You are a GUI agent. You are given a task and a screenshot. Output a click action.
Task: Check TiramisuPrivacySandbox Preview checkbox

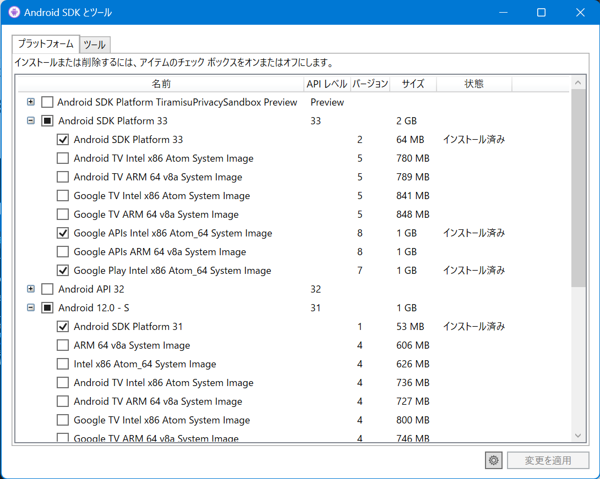tap(47, 102)
